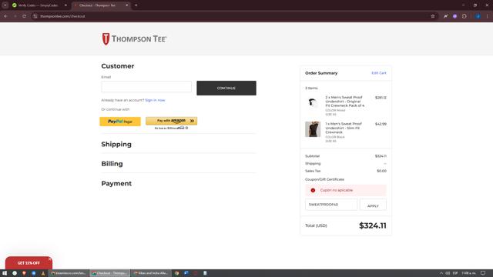Screen dimensions: 493x277
Task: Click the Edit Cart link
Action: click(x=379, y=73)
